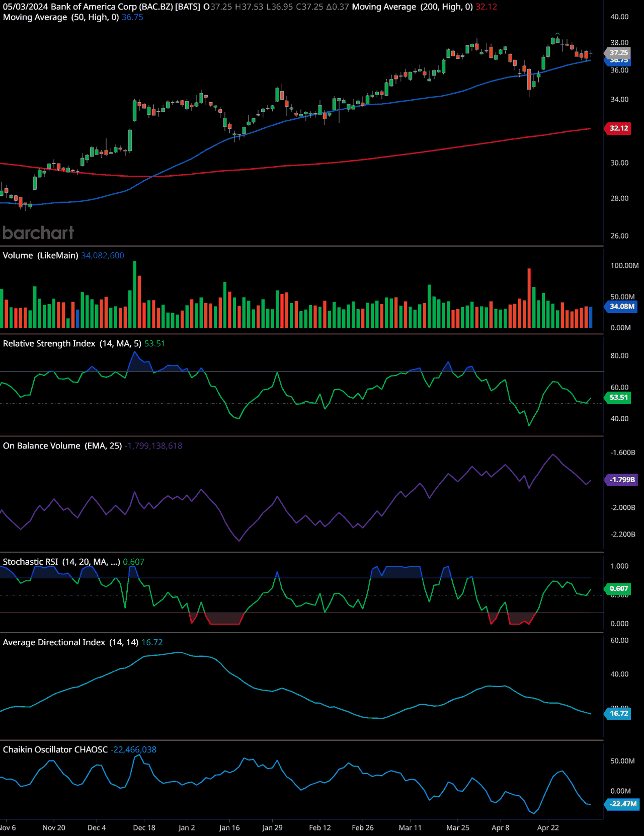Click the Dec 18 date axis label

[x=144, y=828]
